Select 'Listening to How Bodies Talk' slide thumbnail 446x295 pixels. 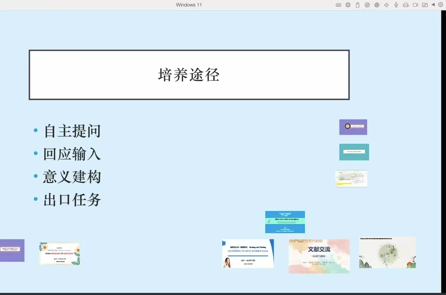click(x=248, y=253)
